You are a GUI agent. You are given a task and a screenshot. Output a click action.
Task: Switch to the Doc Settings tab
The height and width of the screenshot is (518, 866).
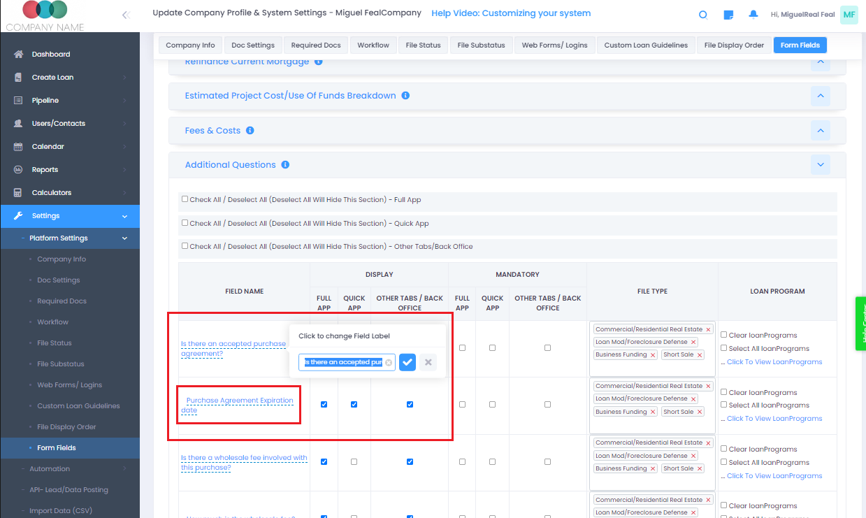click(x=253, y=45)
